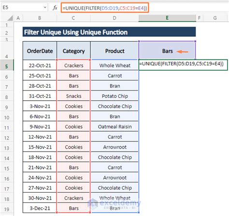Click the Chocolate Chip cell in row 9
Screen dimensions: 229x216
[114, 106]
